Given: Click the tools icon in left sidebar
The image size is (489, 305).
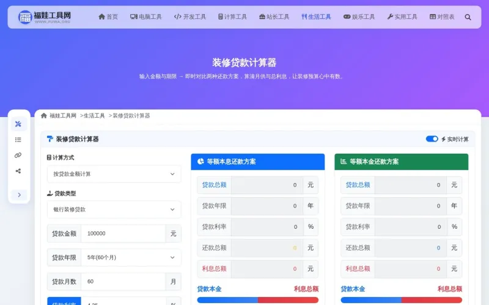Looking at the screenshot, I should pyautogui.click(x=18, y=124).
